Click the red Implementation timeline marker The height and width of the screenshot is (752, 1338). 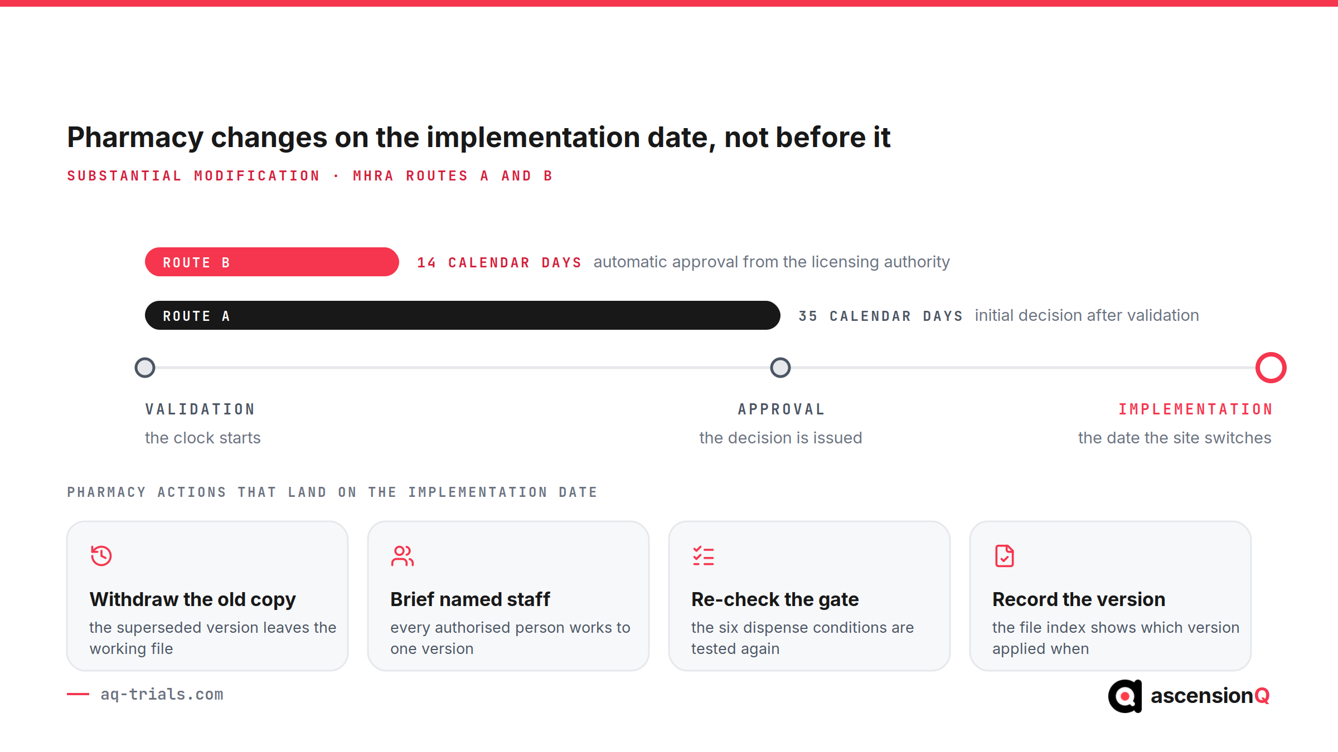(x=1271, y=368)
